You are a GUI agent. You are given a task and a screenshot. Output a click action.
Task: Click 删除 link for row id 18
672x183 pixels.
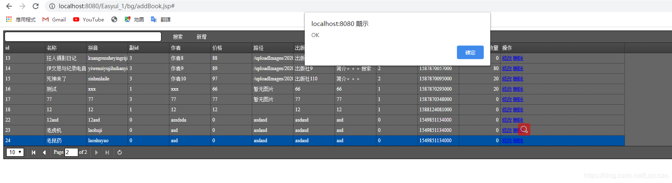coord(518,110)
